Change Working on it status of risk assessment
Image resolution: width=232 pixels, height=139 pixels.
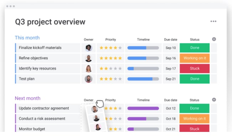[195, 119]
